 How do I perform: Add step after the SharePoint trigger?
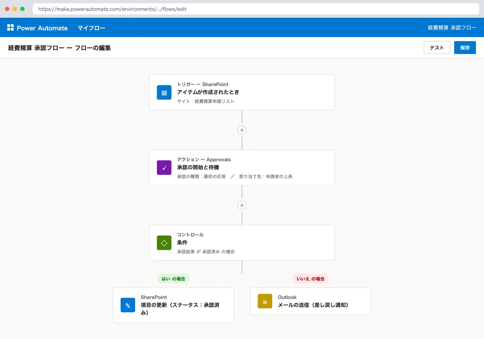tap(242, 130)
